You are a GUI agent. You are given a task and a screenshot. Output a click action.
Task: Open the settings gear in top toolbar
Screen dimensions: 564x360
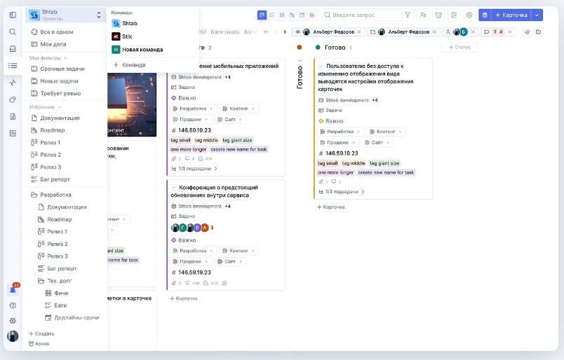(x=469, y=15)
